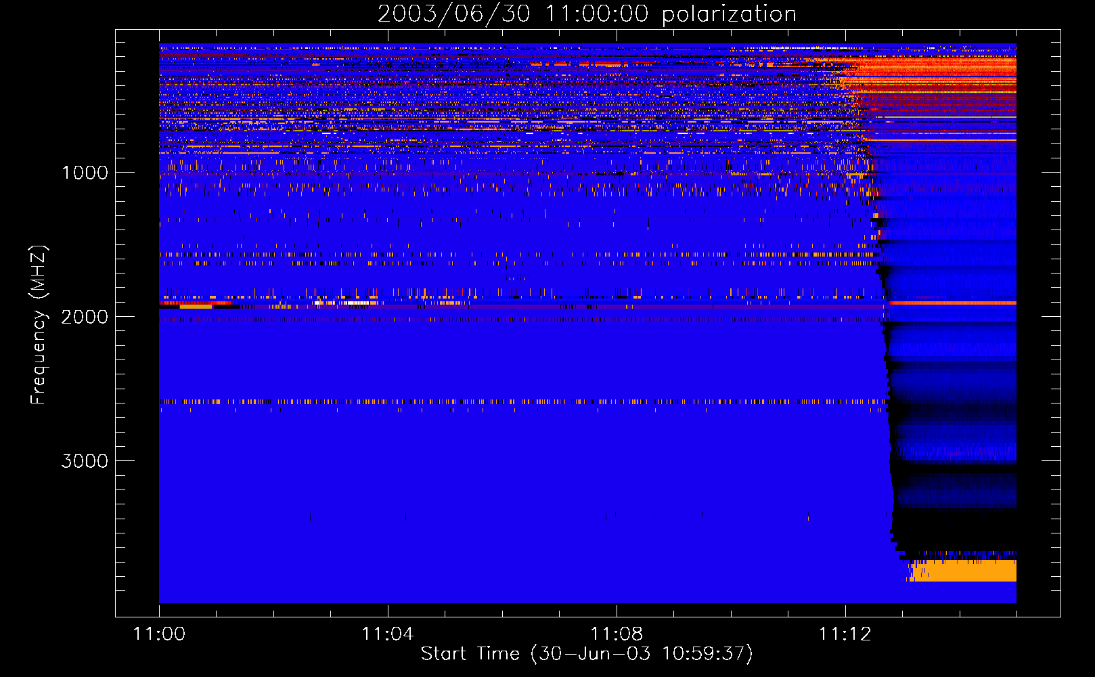The image size is (1095, 677).
Task: Click the 2000 frequency tick label
Action: 85,317
